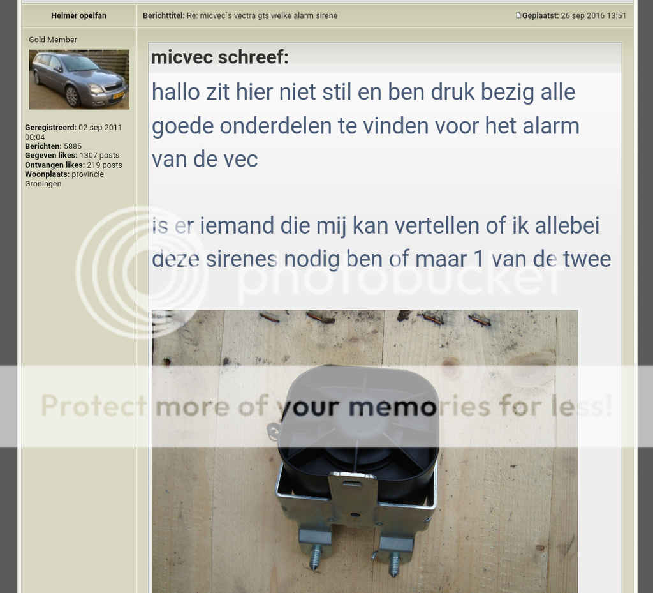Click the Helmer opelfan username
The width and height of the screenshot is (653, 593).
(78, 15)
